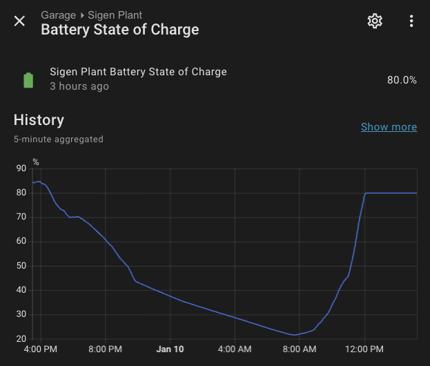Close the Battery State of Charge dialog
The width and height of the screenshot is (430, 366).
tap(20, 21)
